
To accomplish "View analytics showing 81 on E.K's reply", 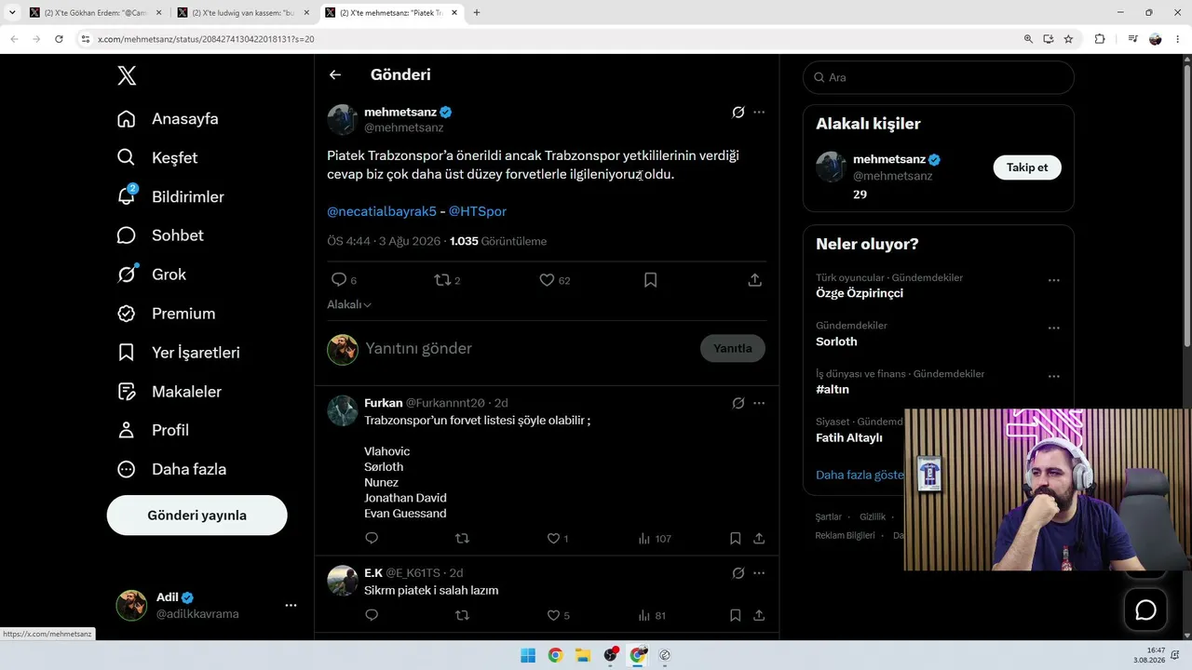I will [652, 616].
